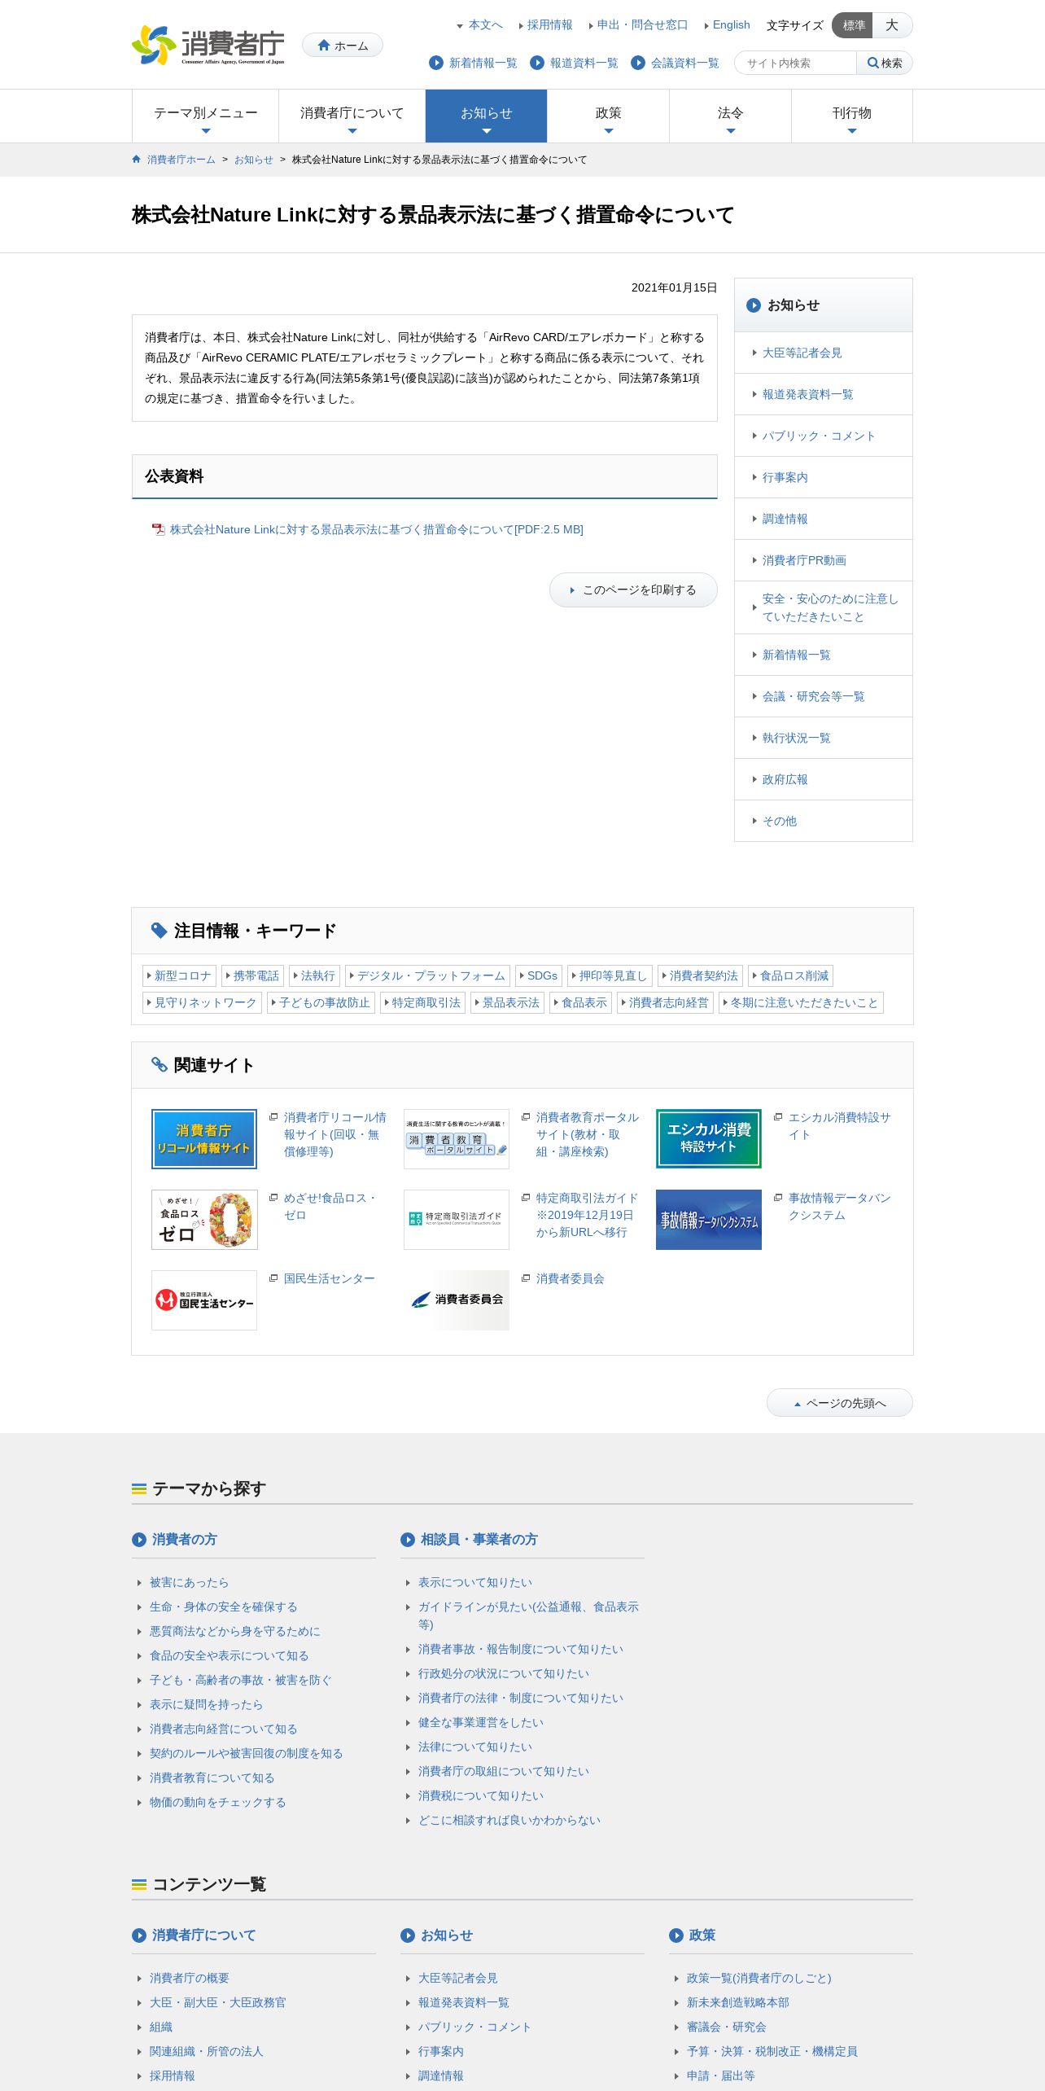Screen dimensions: 1045x2091
Task: Click the 新着情報一覧 circle arrow icon
Action: pos(436,63)
